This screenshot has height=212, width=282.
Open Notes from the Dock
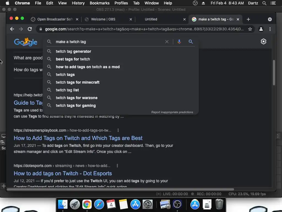click(x=123, y=205)
